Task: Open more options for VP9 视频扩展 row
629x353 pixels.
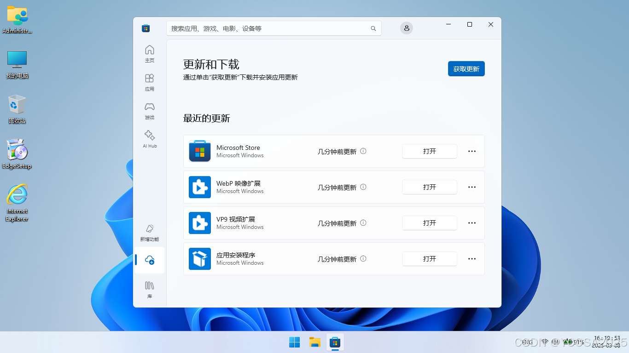Action: click(x=472, y=223)
